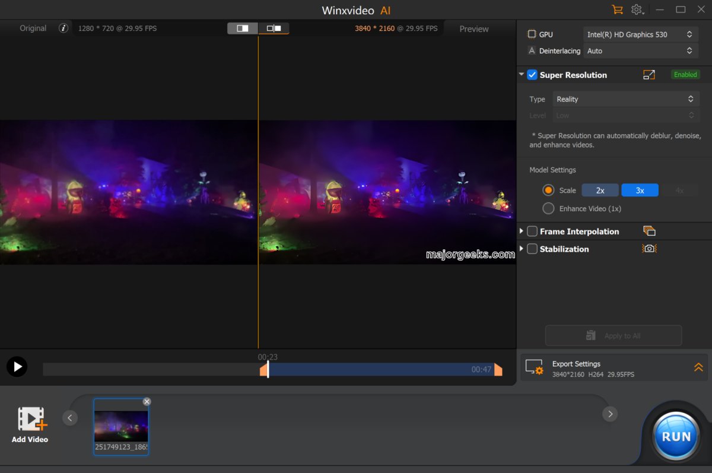This screenshot has width=712, height=473.
Task: Switch to split-view comparison mode
Action: point(243,28)
